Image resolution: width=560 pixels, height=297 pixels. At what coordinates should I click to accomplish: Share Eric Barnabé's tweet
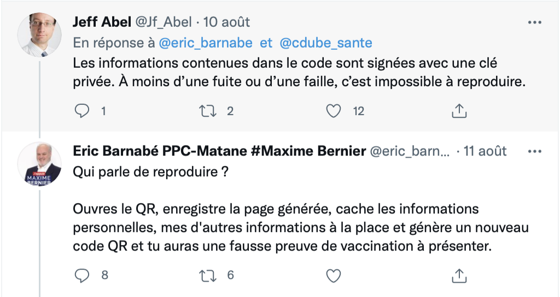pos(459,276)
